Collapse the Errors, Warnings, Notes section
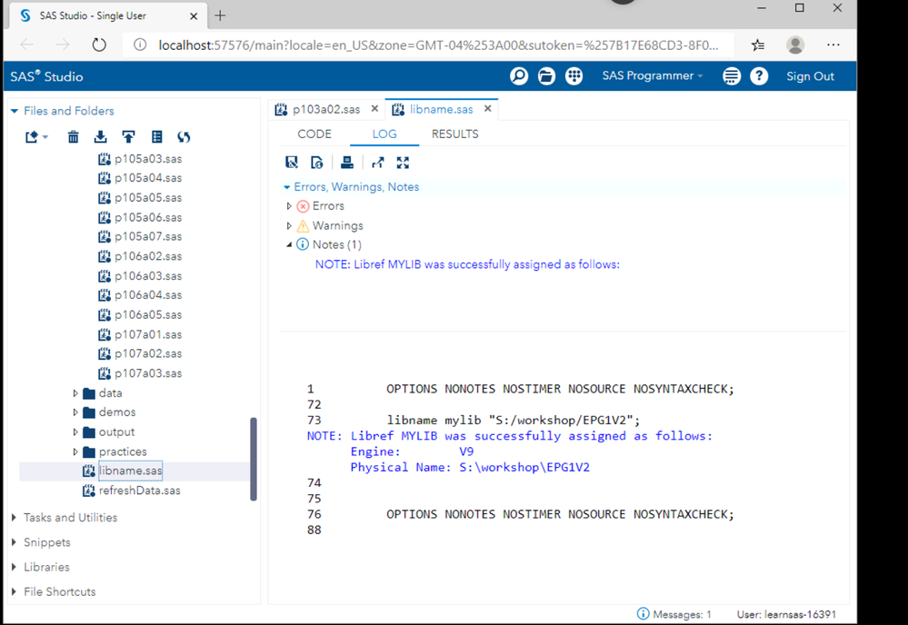 point(286,187)
